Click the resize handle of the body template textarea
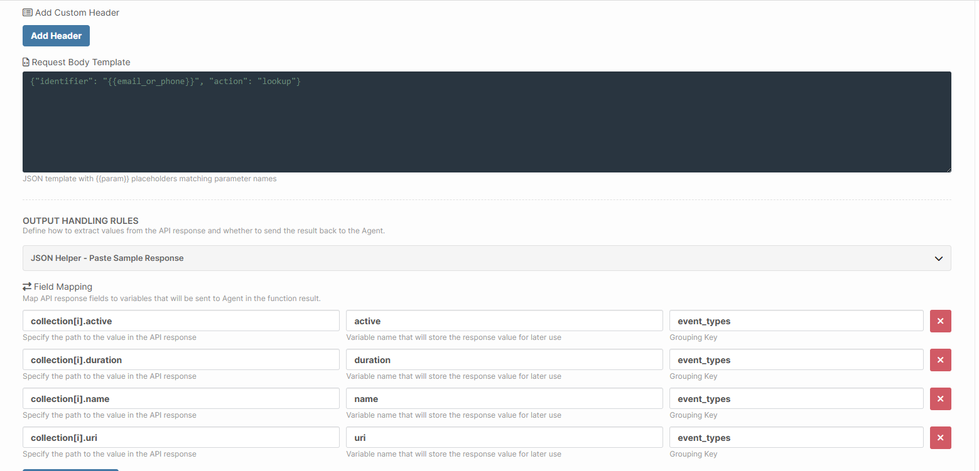979x471 pixels. 947,168
